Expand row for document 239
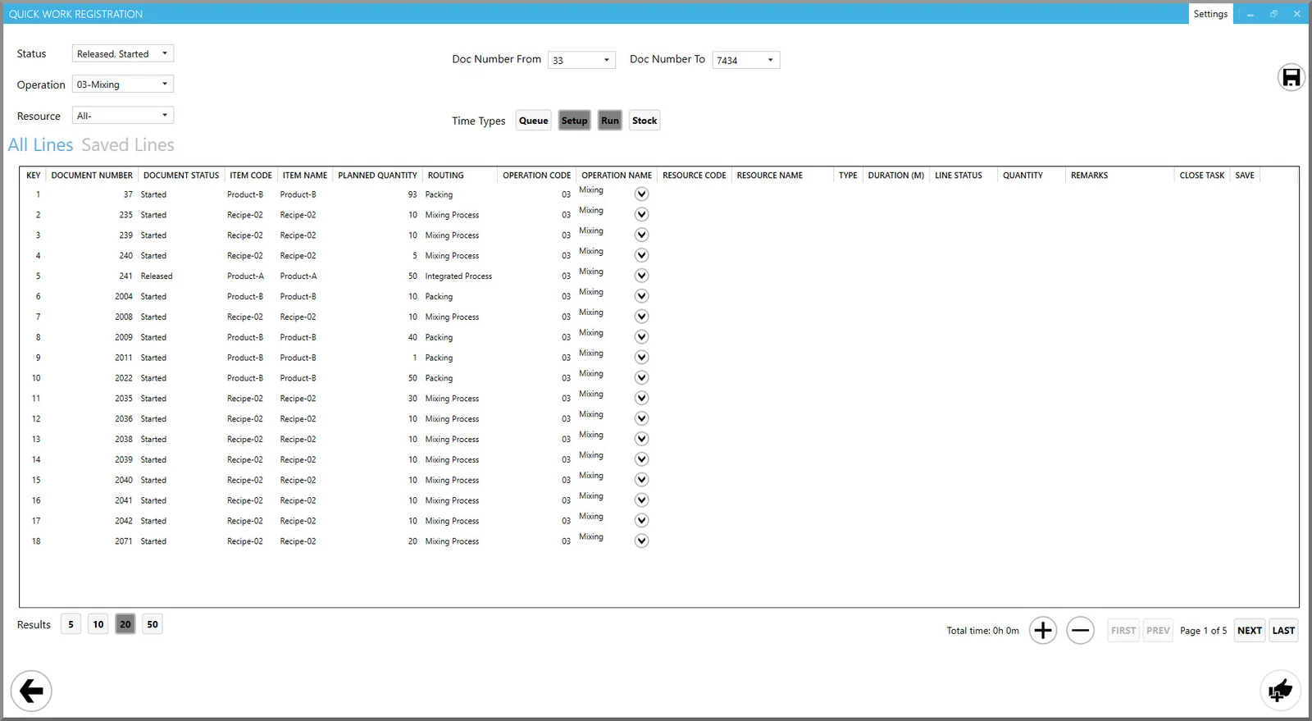1312x721 pixels. pos(642,235)
